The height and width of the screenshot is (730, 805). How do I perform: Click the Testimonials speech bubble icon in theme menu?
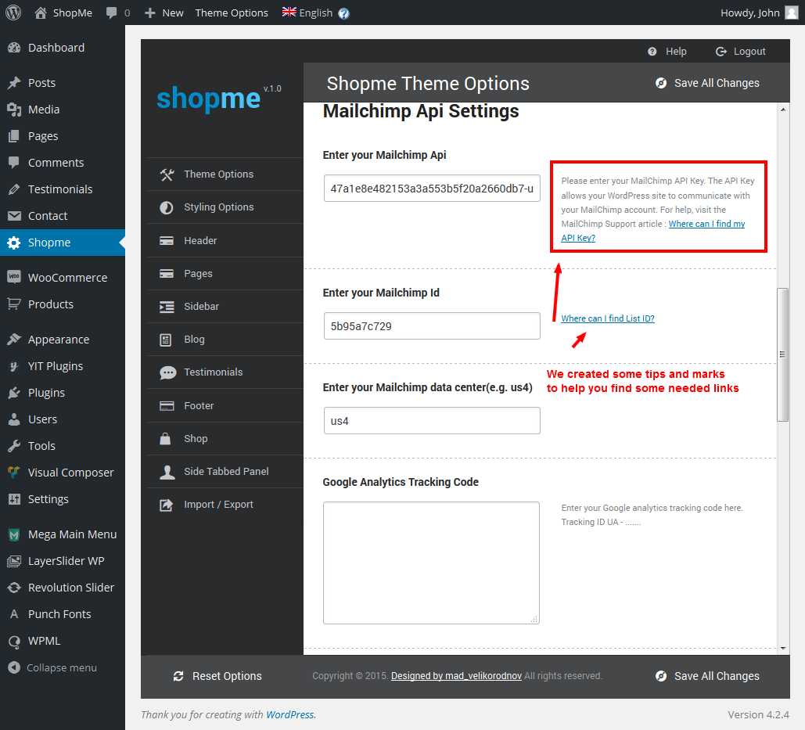click(x=167, y=373)
